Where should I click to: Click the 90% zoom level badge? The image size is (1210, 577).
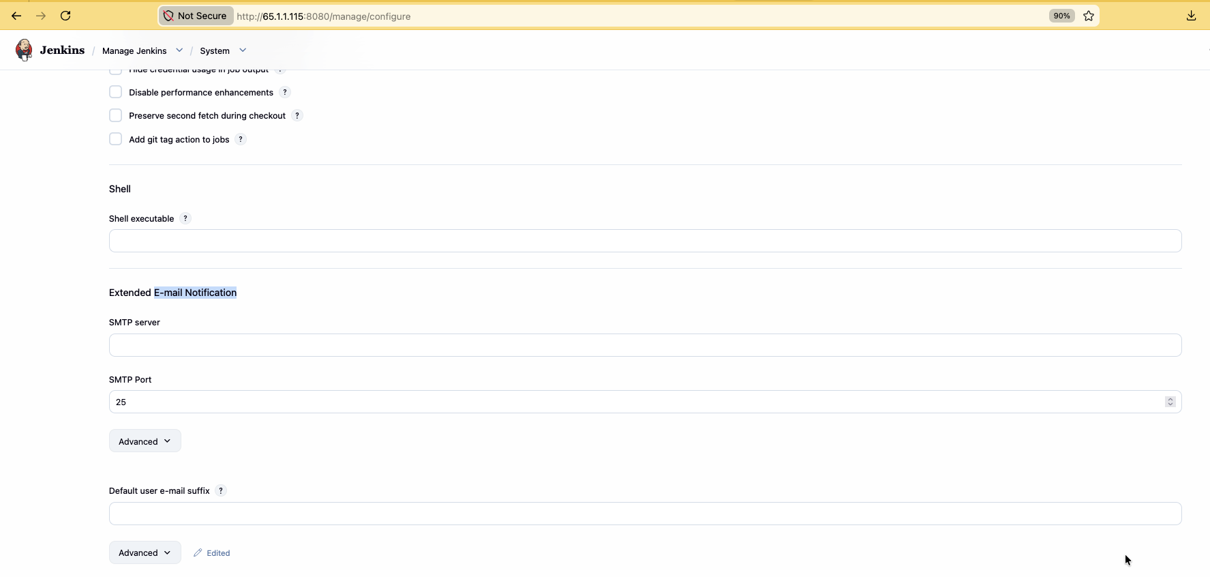[x=1061, y=16]
